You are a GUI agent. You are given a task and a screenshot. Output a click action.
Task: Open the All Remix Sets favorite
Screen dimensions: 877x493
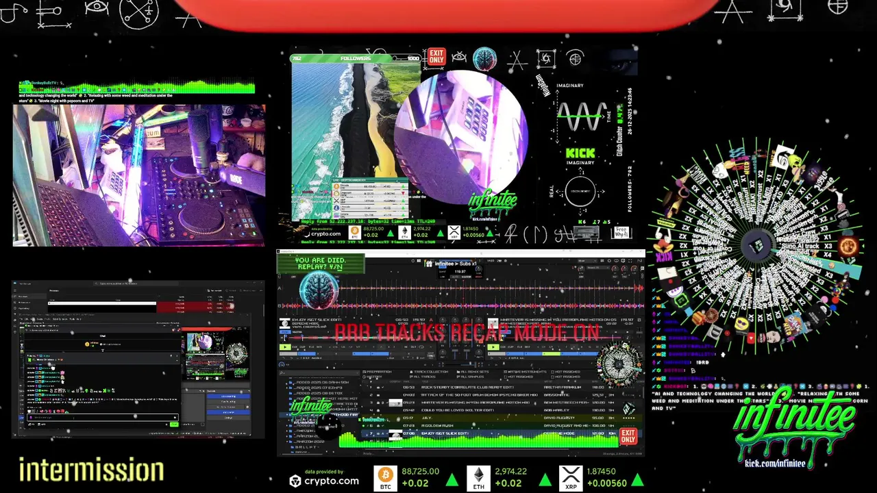click(x=473, y=372)
